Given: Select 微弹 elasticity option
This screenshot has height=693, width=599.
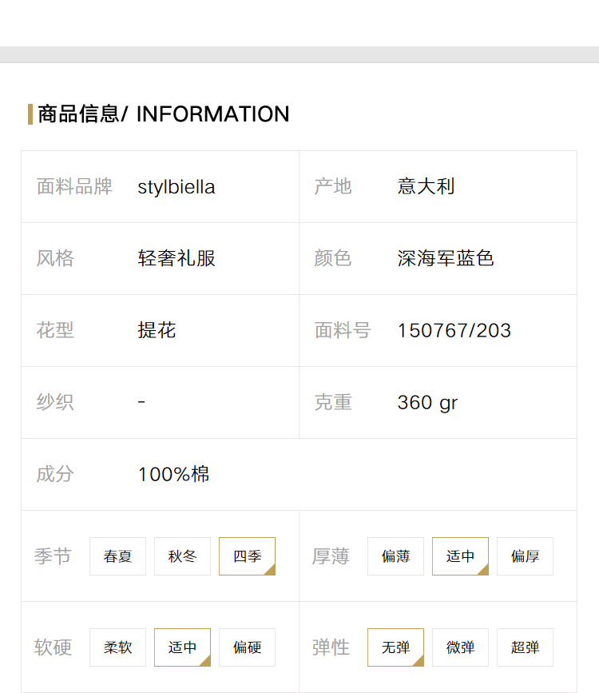Looking at the screenshot, I should click(460, 647).
